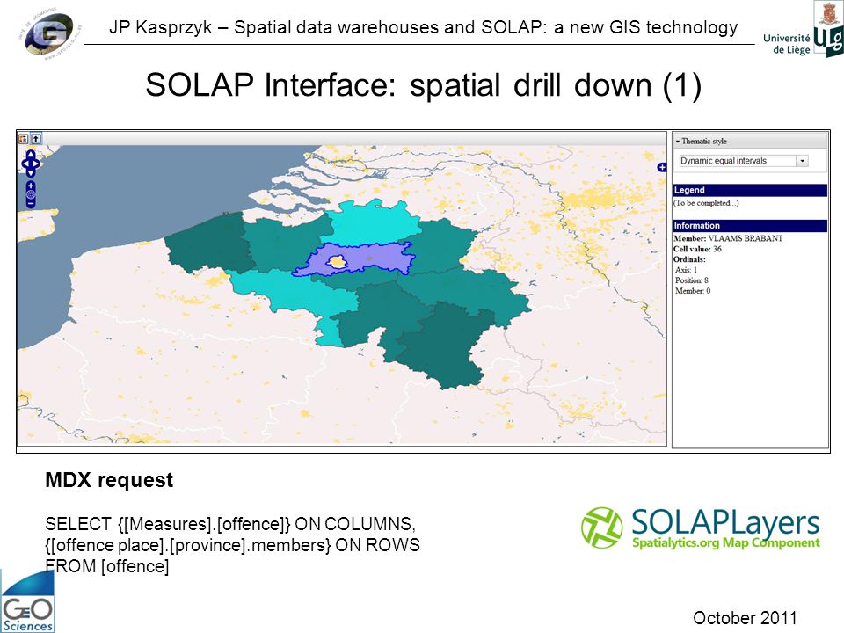The height and width of the screenshot is (633, 844).
Task: Zoom out with the minus button
Action: tap(31, 203)
